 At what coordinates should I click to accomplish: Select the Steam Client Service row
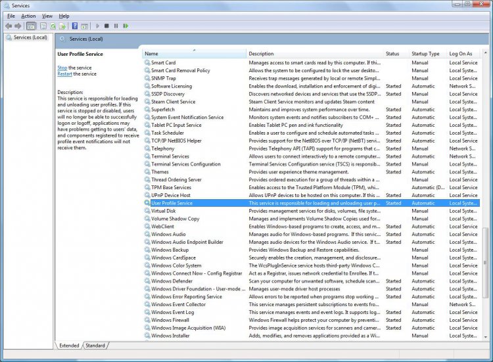pyautogui.click(x=312, y=102)
